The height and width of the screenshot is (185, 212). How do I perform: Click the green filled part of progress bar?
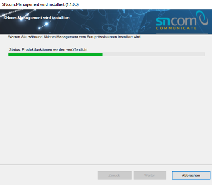click(x=55, y=54)
